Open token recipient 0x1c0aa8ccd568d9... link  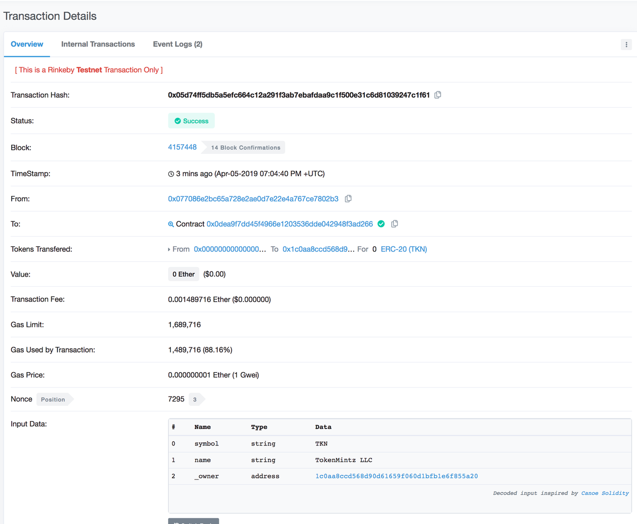click(318, 249)
